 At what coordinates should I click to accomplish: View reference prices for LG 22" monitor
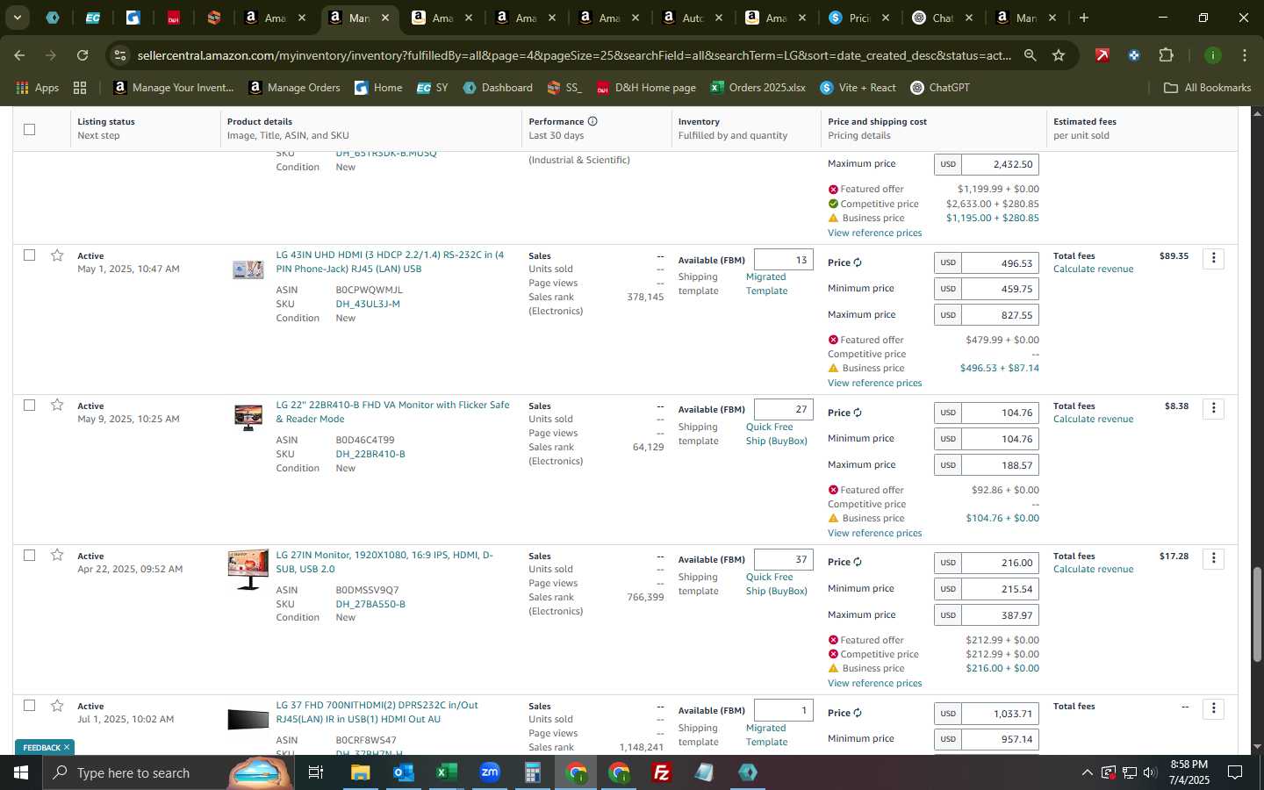pyautogui.click(x=874, y=533)
